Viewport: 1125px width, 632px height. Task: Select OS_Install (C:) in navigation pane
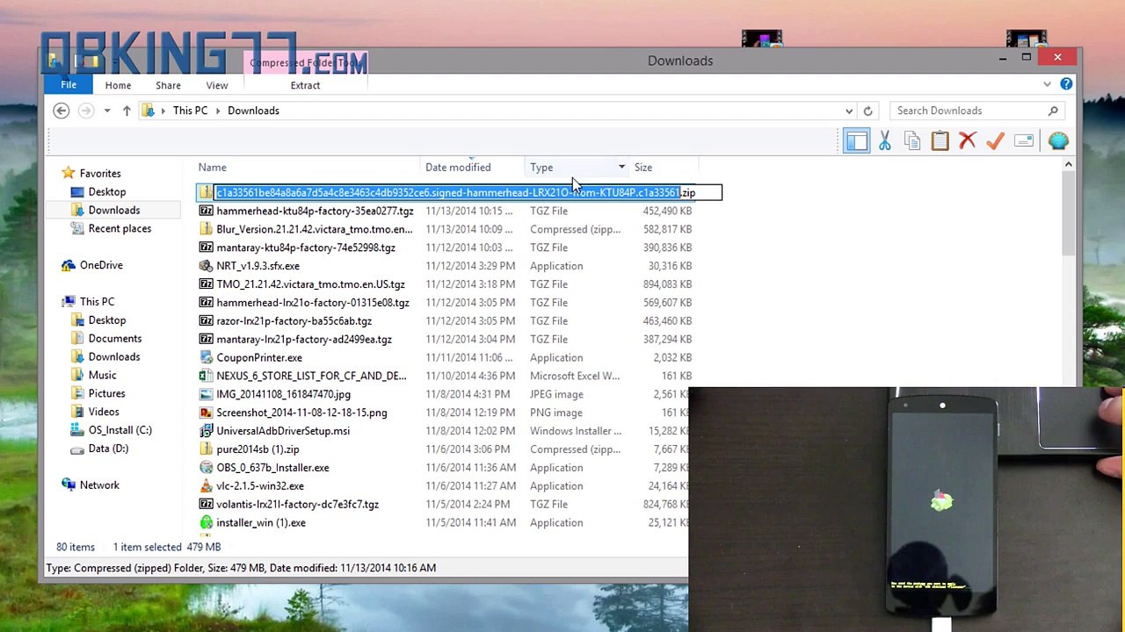coord(120,430)
